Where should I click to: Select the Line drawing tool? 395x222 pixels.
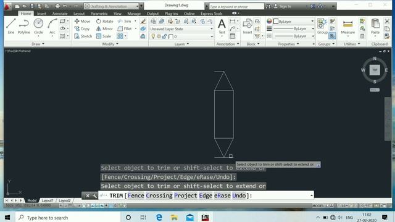point(11,26)
